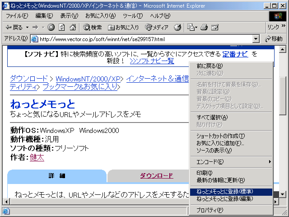Screen dimensions: 289x217
Task: Open Favorites (お気に入り) toolbar button
Action: 123,28
